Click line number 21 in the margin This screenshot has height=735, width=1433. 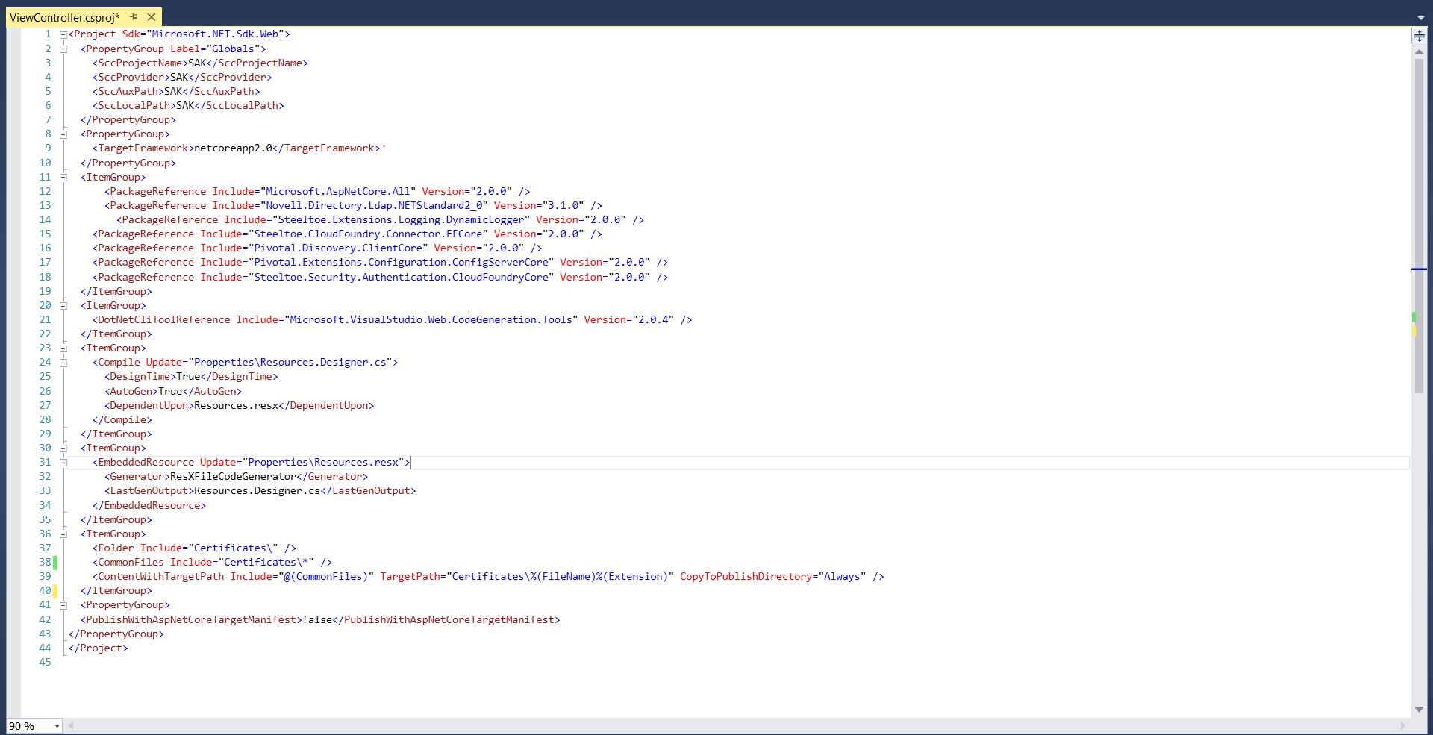click(x=45, y=319)
